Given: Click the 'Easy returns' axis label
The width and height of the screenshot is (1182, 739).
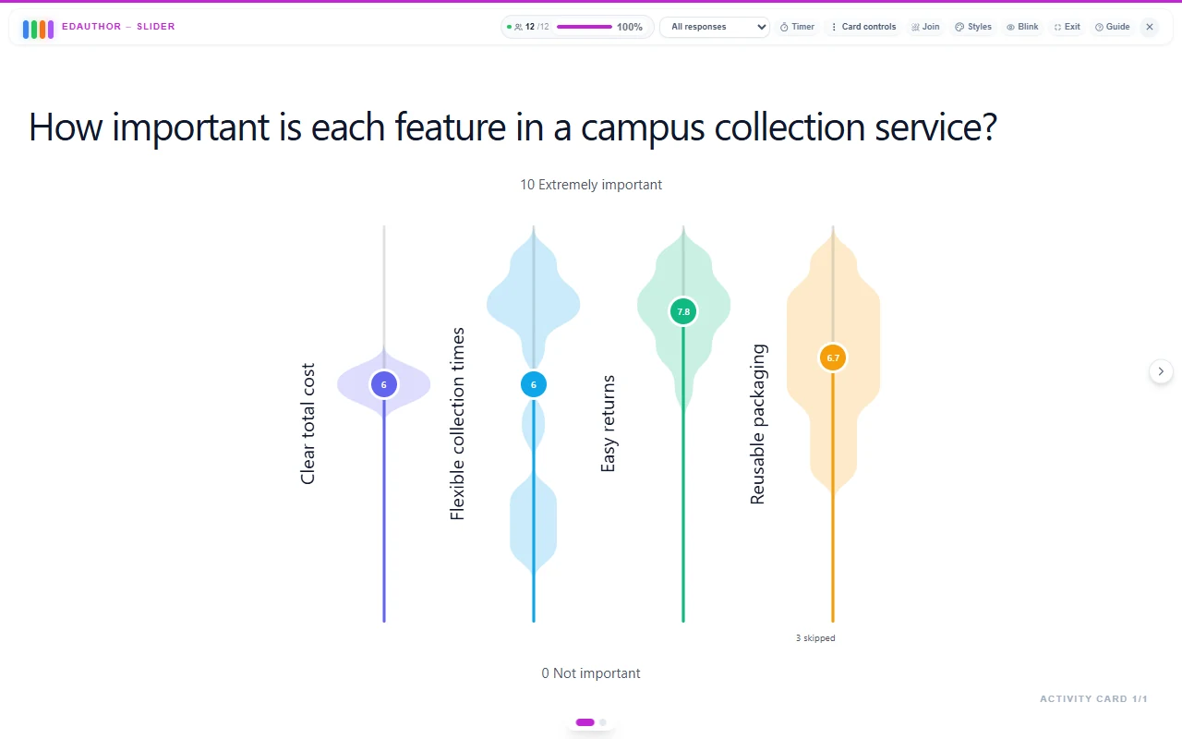Looking at the screenshot, I should coord(608,423).
